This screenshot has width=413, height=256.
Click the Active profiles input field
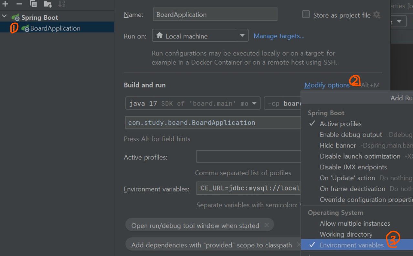pyautogui.click(x=249, y=157)
